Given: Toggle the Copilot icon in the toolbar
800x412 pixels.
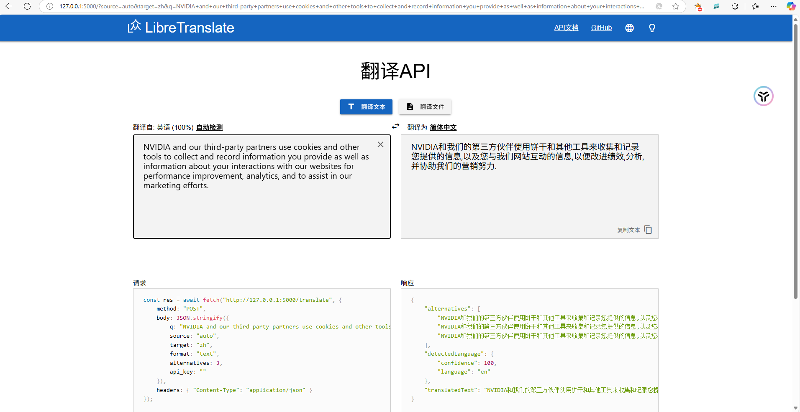Looking at the screenshot, I should [x=790, y=6].
